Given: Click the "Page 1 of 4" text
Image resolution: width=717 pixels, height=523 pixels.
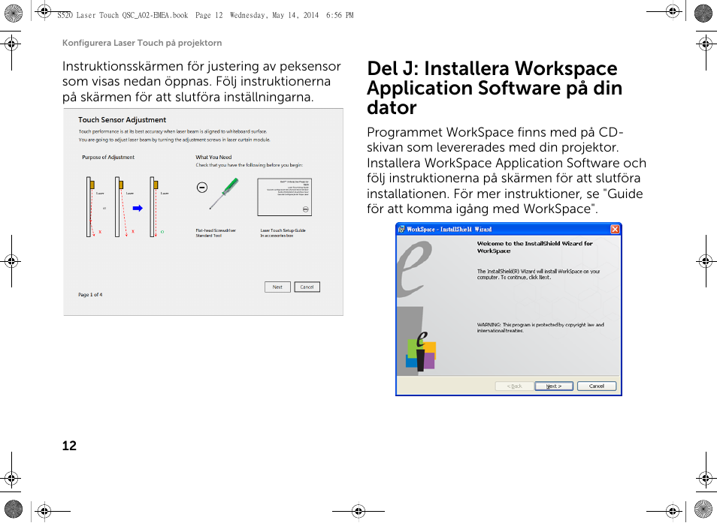Looking at the screenshot, I should click(90, 295).
